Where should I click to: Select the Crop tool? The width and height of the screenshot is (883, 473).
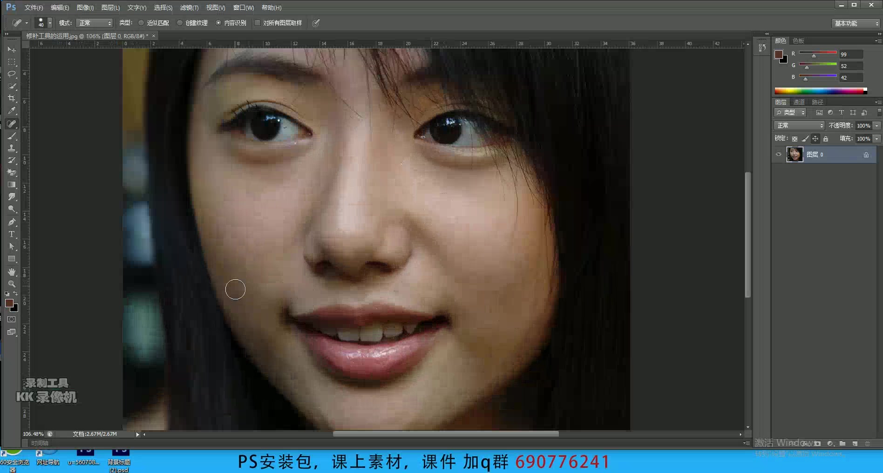tap(12, 98)
